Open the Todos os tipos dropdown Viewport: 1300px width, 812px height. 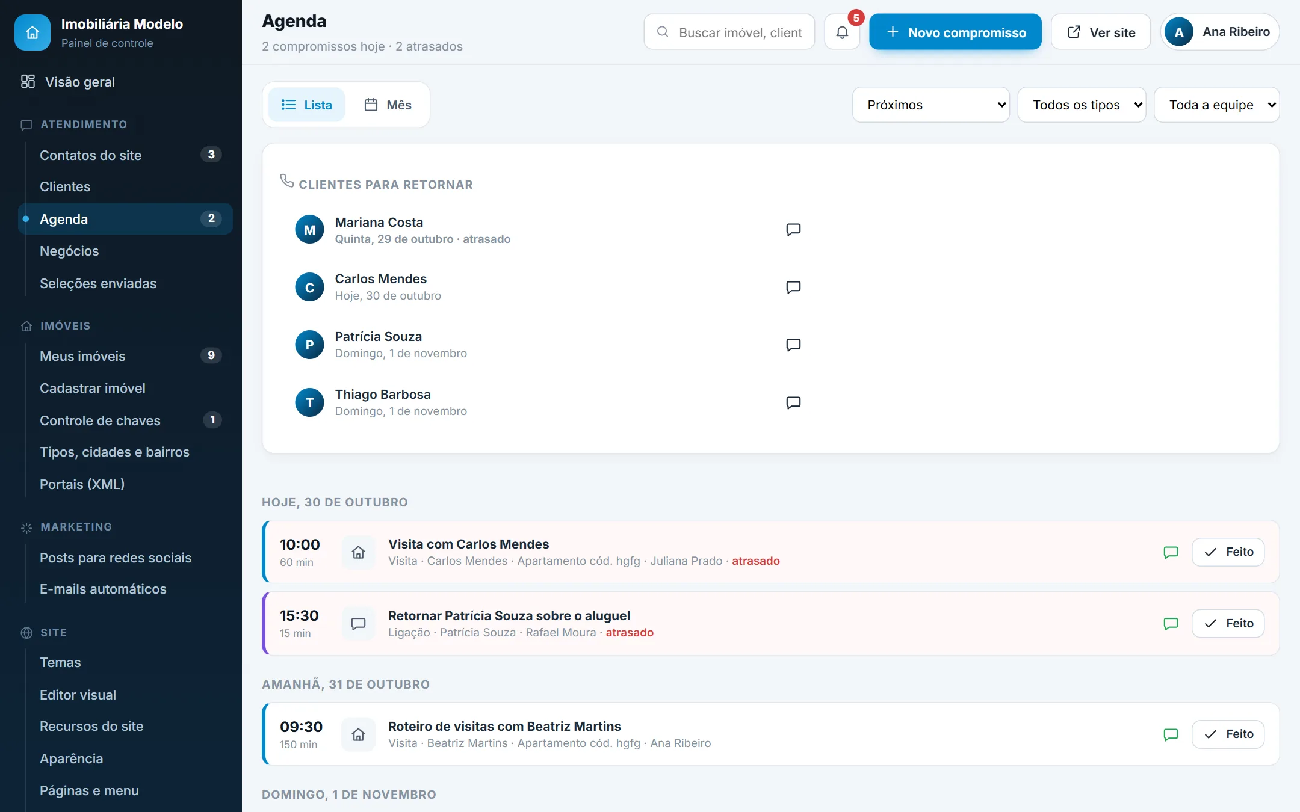tap(1082, 105)
